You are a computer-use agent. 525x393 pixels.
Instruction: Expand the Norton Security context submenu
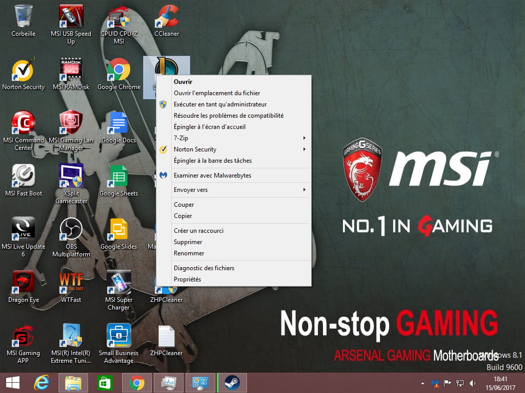(234, 149)
